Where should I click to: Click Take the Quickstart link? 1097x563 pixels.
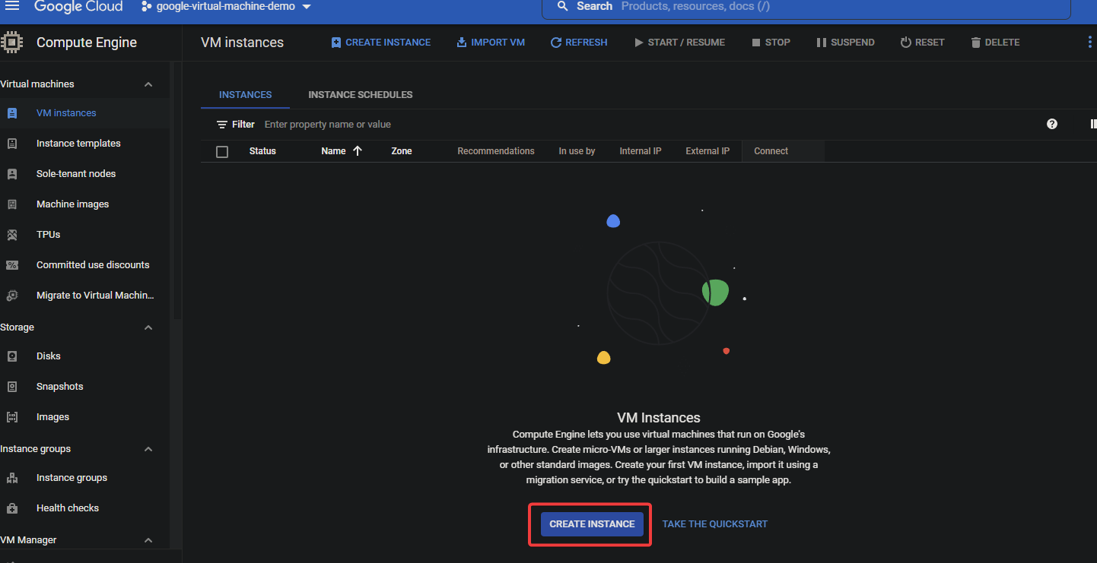(x=715, y=524)
